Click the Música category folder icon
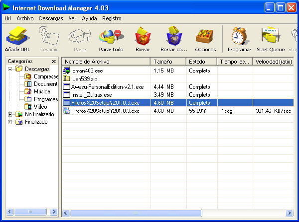 [28, 91]
